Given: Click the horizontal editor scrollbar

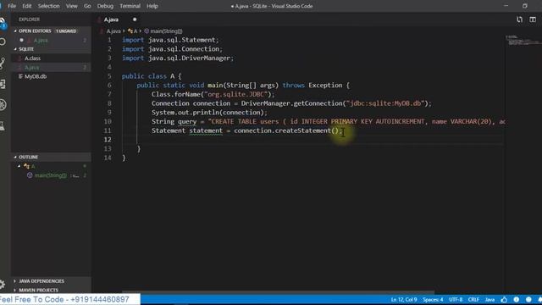Looking at the screenshot, I should point(279,292).
